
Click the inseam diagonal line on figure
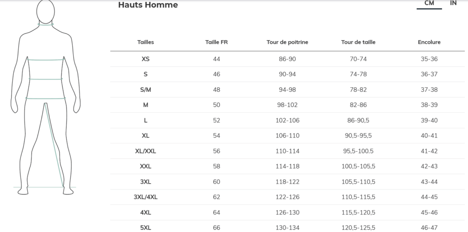[54, 145]
